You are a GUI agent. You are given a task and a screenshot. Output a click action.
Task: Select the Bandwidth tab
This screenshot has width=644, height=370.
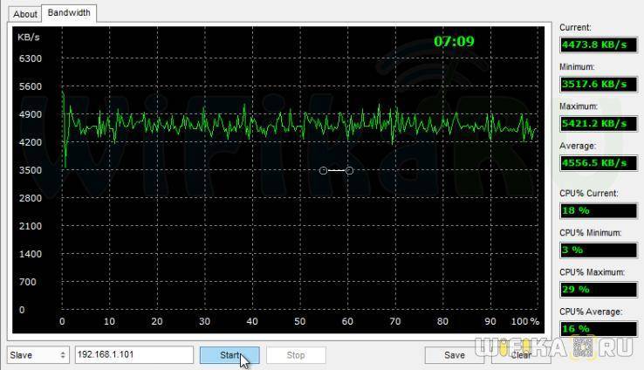[x=69, y=13]
